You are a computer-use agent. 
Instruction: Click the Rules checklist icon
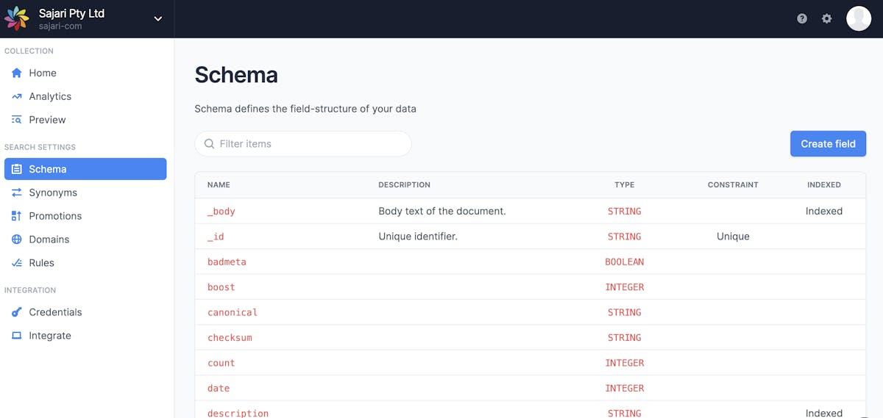tap(17, 263)
